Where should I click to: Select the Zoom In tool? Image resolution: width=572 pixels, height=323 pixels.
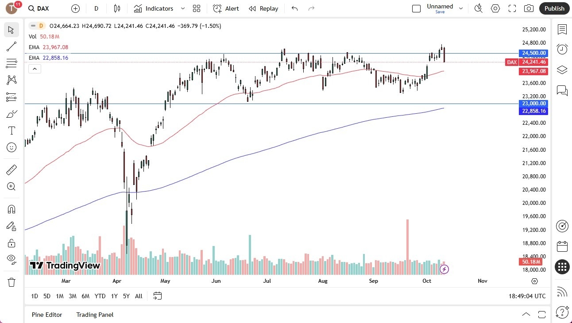point(11,186)
